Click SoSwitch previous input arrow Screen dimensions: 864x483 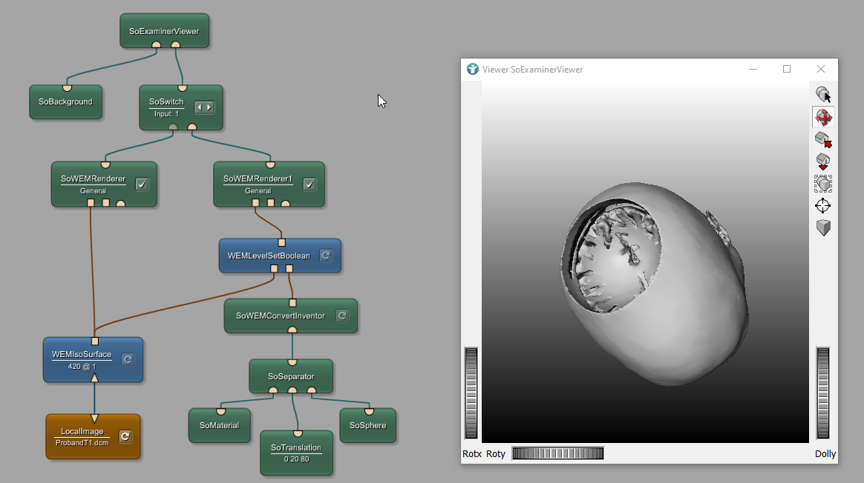pos(199,107)
